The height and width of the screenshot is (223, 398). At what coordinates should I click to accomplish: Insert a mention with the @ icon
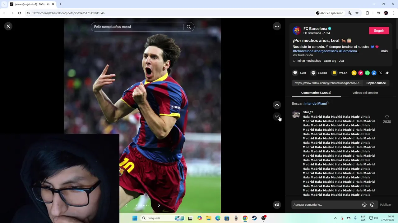(364, 205)
